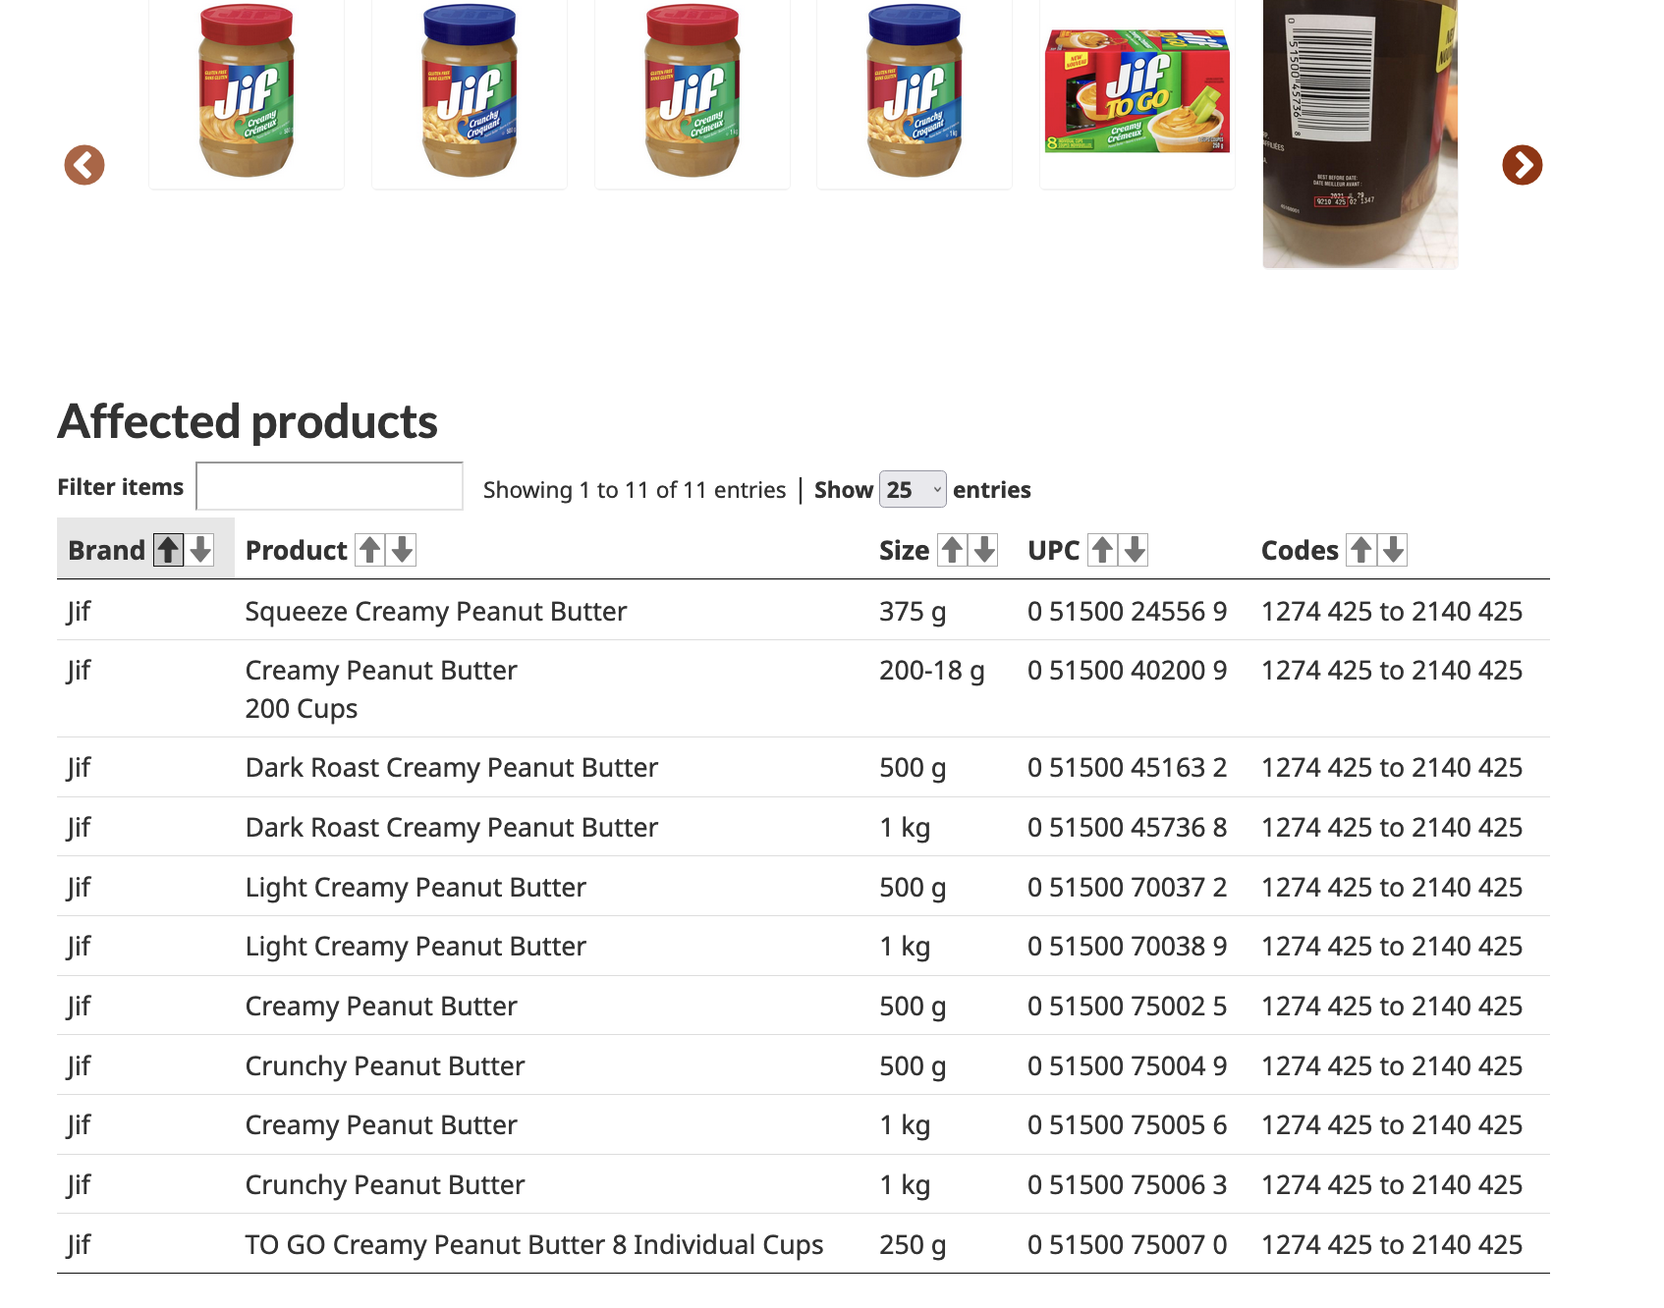Click the Squeeze Creamy Peanut Butter row
Viewport: 1664px width, 1308px height.
(x=804, y=611)
